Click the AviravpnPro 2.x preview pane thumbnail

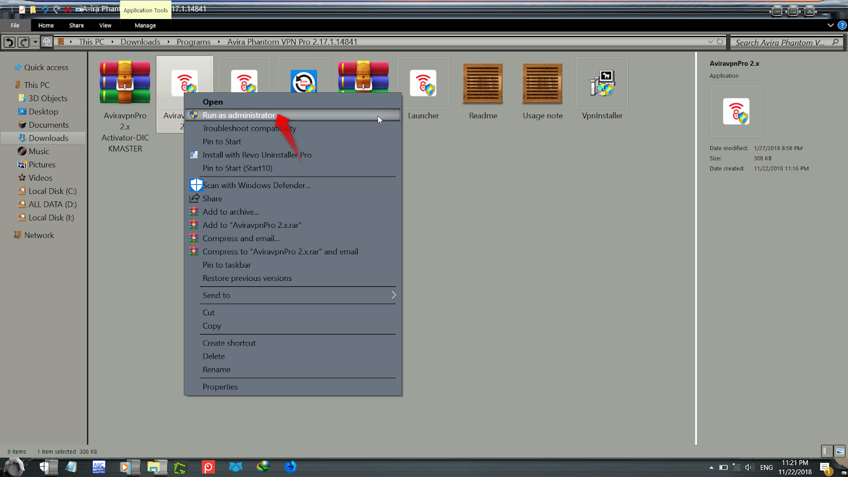736,111
